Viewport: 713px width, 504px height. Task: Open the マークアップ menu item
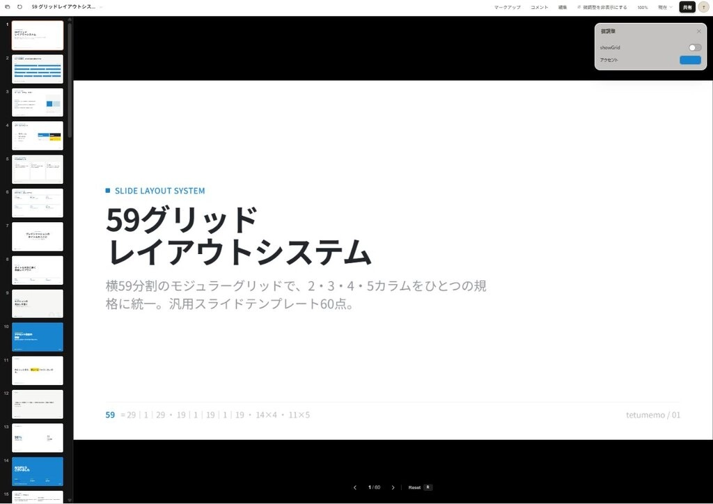(508, 7)
